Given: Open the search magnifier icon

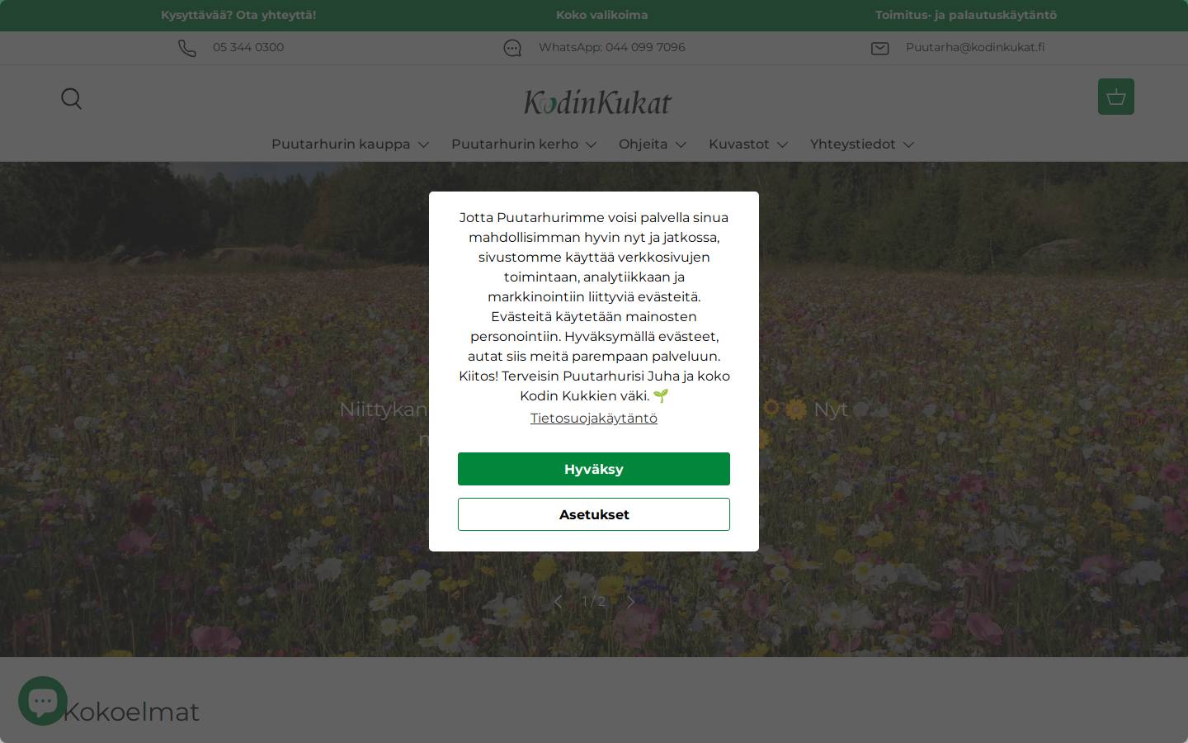Looking at the screenshot, I should point(72,99).
